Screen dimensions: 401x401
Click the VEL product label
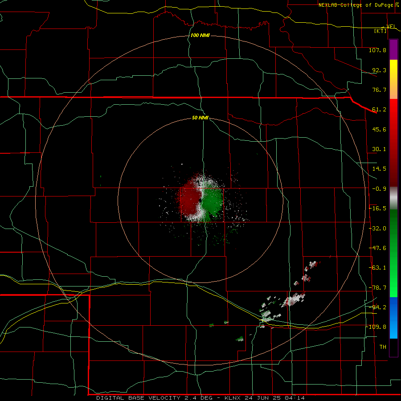tap(391, 26)
